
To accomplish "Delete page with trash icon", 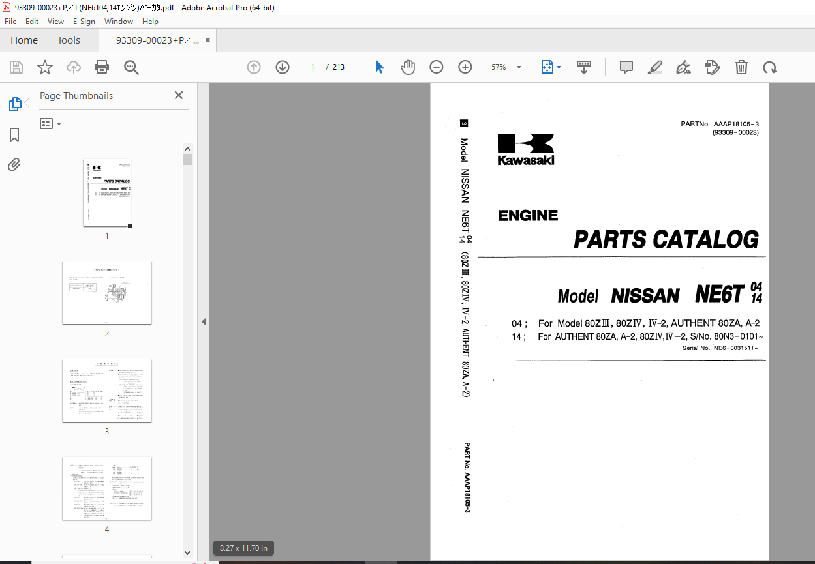I will [x=741, y=67].
